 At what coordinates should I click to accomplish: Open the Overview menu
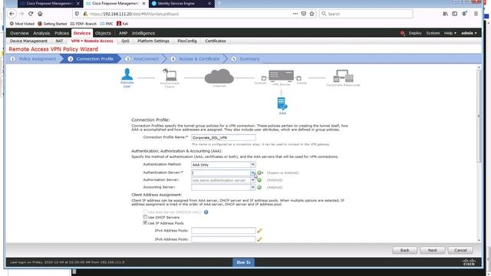19,33
